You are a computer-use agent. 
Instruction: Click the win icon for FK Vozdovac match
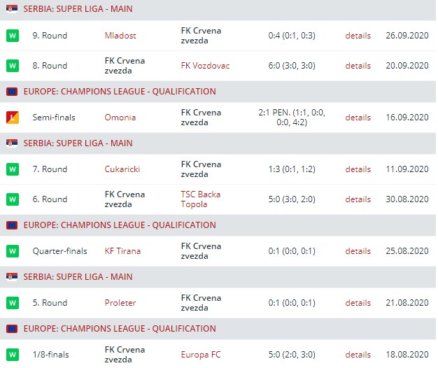(12, 66)
